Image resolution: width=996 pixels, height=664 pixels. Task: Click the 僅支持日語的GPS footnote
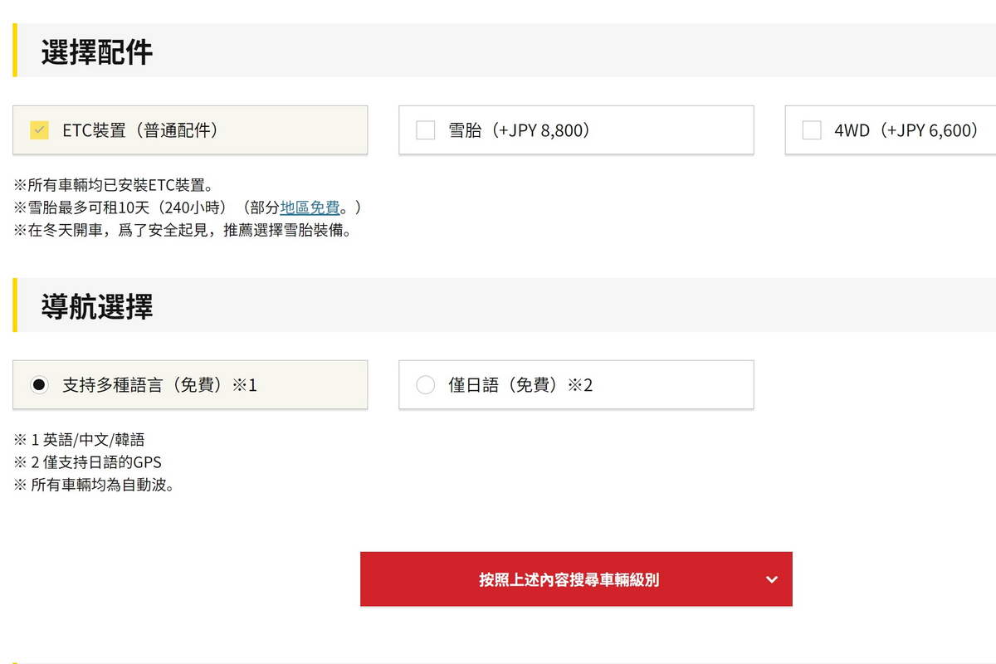(87, 462)
